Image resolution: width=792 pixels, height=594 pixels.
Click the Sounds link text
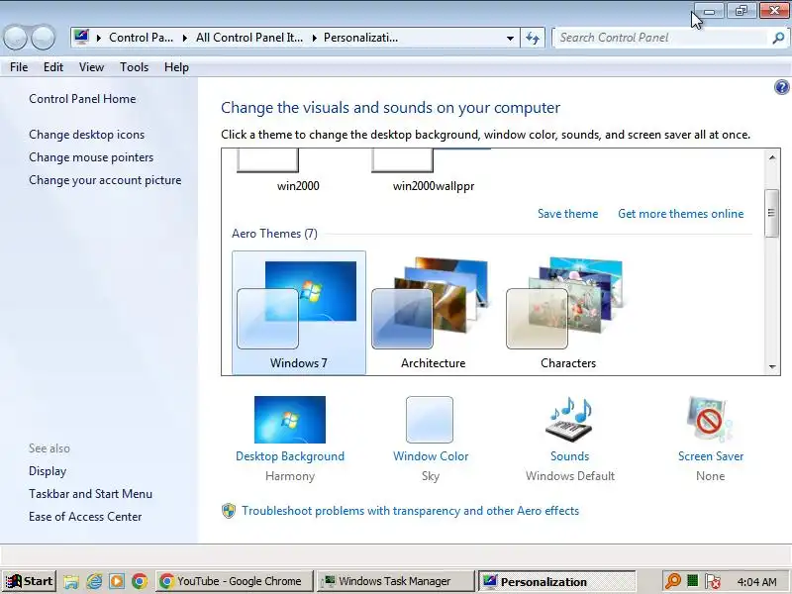tap(570, 456)
